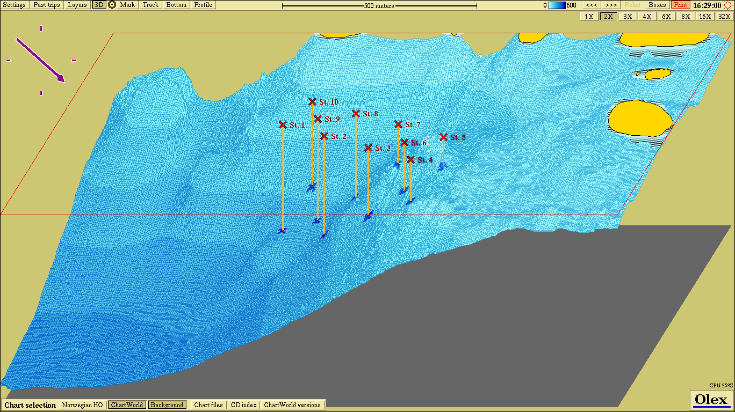Click the red X marker St. 10
The image size is (735, 412).
(312, 101)
